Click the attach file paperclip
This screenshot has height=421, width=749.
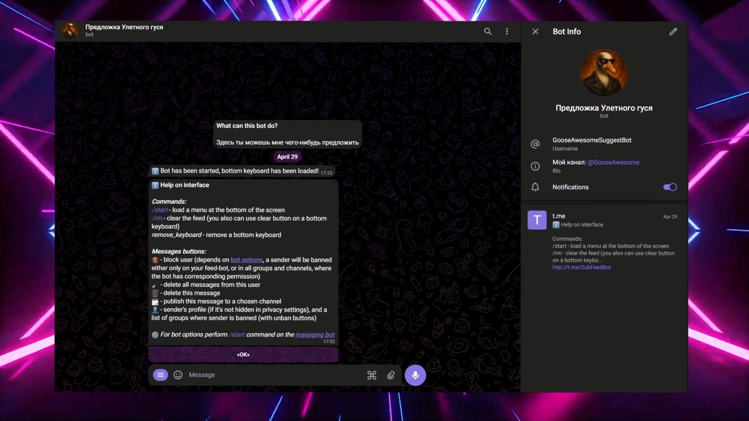point(390,375)
